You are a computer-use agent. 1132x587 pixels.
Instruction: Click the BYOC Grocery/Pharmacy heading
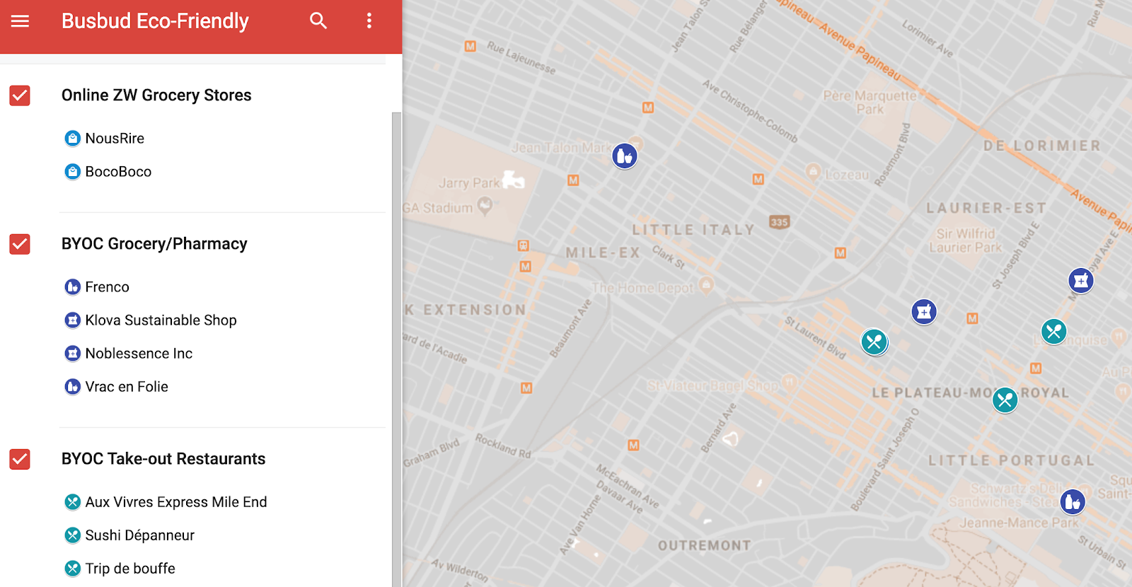[154, 244]
